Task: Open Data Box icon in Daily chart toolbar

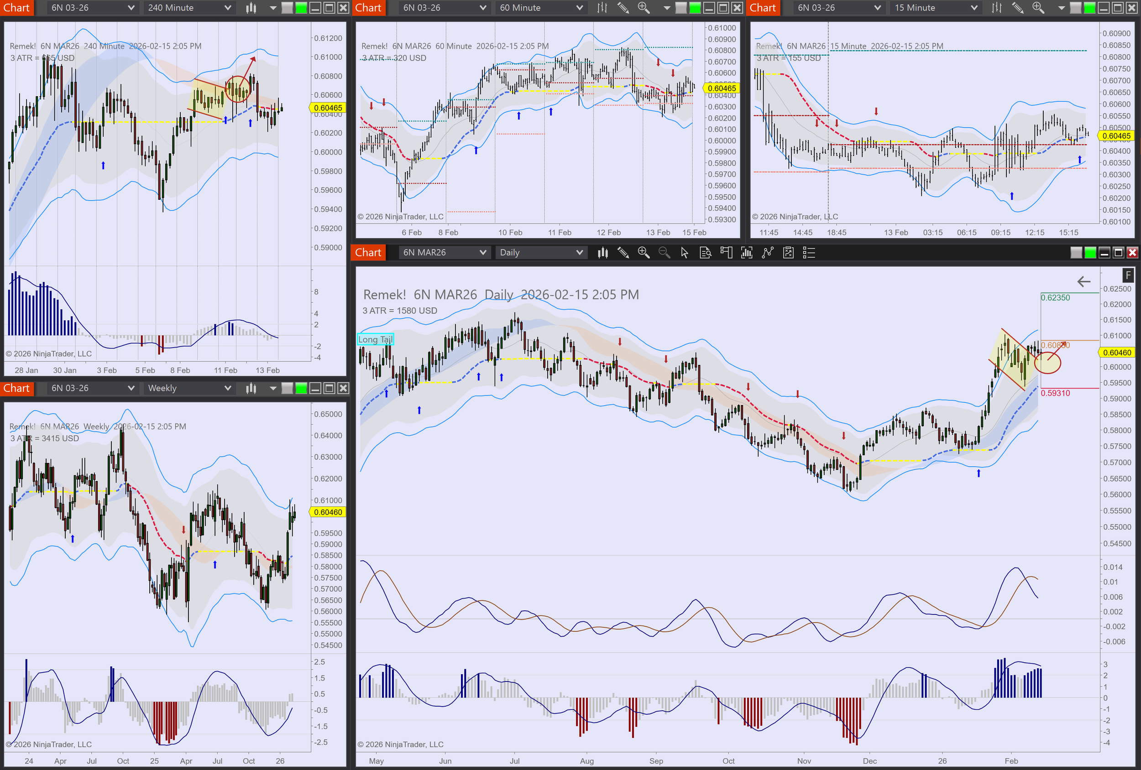Action: point(705,253)
